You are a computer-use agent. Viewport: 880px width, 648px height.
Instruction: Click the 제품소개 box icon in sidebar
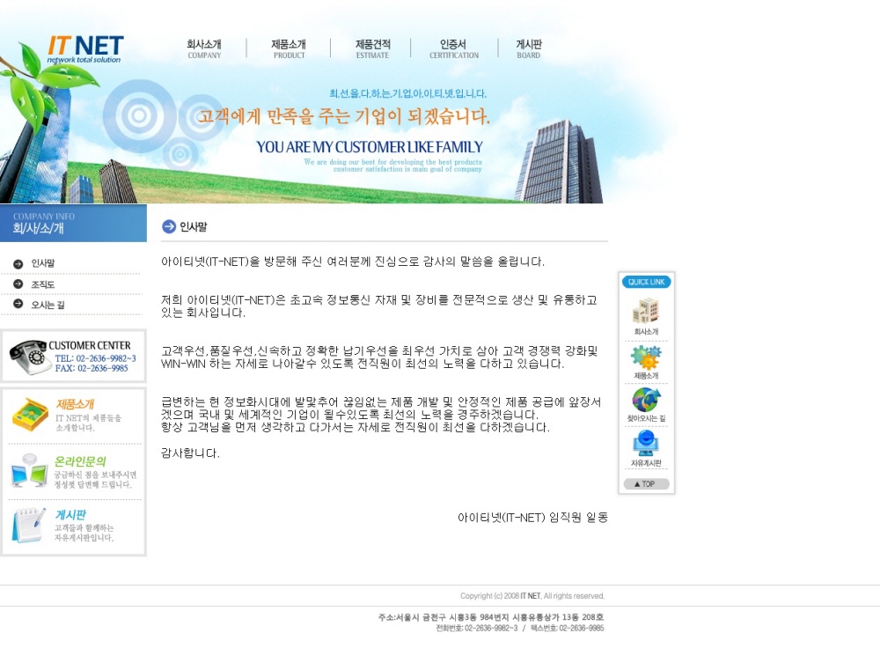click(30, 415)
